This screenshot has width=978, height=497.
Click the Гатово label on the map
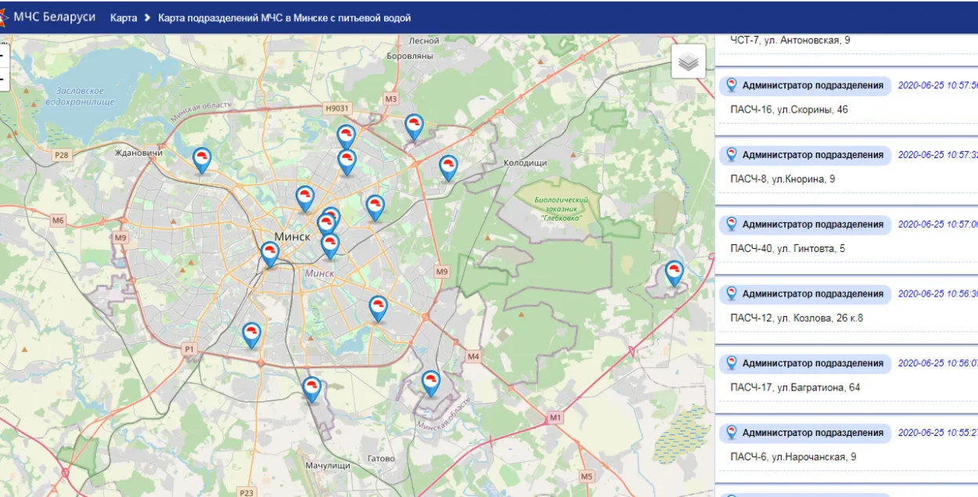(x=380, y=459)
